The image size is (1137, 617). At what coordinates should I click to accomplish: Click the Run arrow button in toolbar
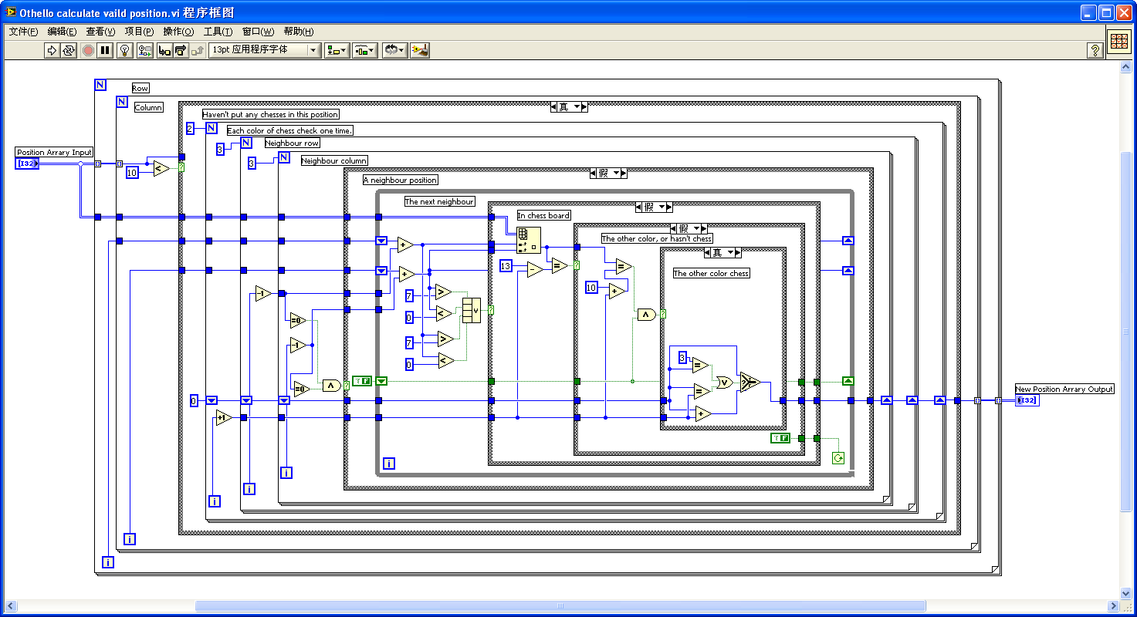point(52,50)
